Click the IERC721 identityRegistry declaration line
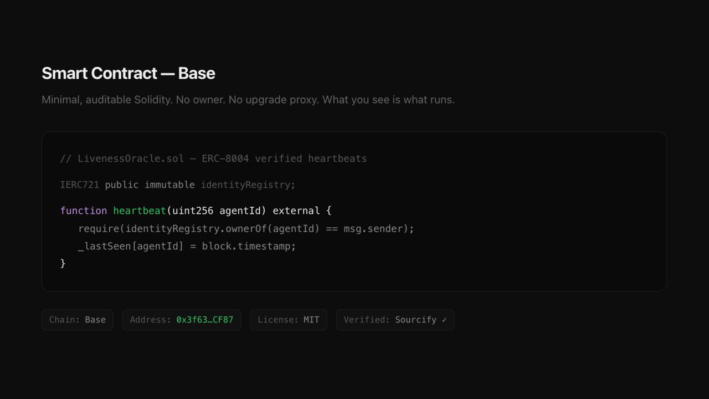The image size is (709, 399). [x=178, y=185]
